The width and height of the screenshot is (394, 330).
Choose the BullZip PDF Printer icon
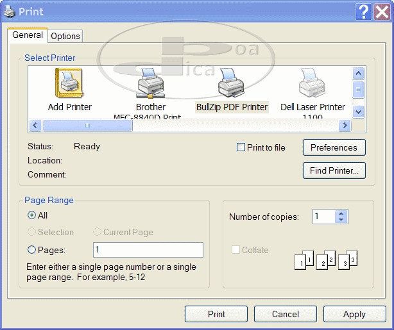[x=231, y=83]
